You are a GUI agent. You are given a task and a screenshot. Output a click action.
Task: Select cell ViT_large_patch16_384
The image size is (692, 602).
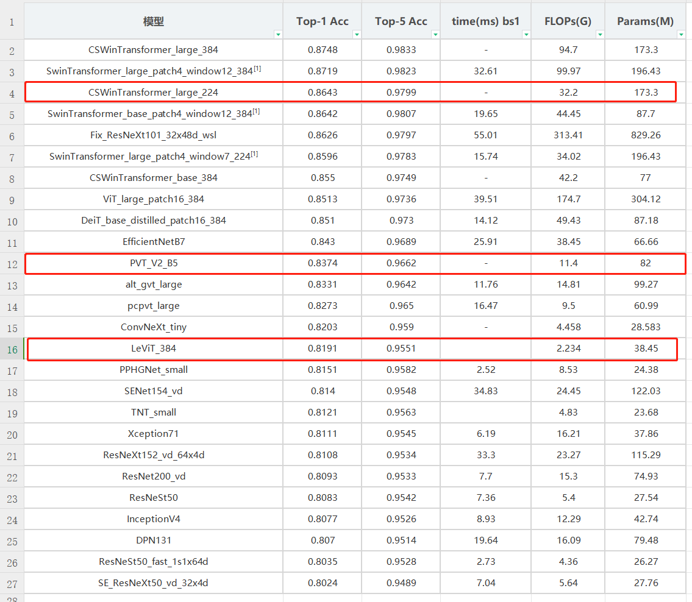tap(154, 199)
